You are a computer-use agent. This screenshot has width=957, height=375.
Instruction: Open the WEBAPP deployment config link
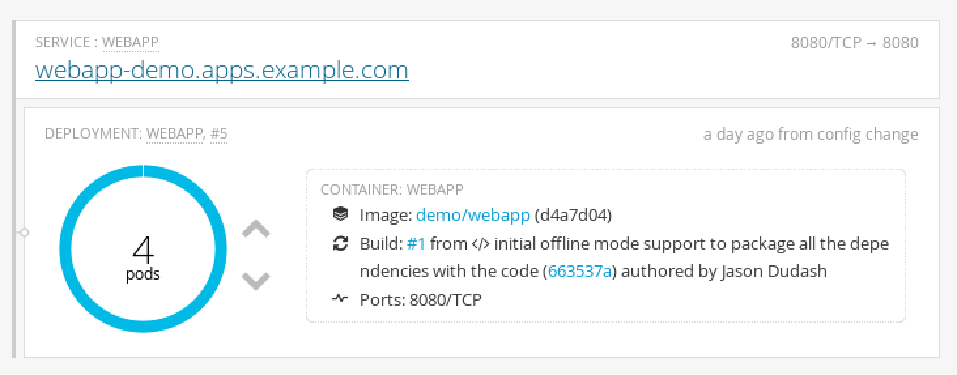tap(174, 134)
